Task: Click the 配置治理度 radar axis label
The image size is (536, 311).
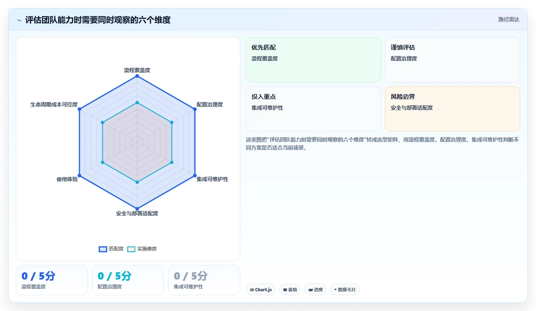Action: [210, 104]
